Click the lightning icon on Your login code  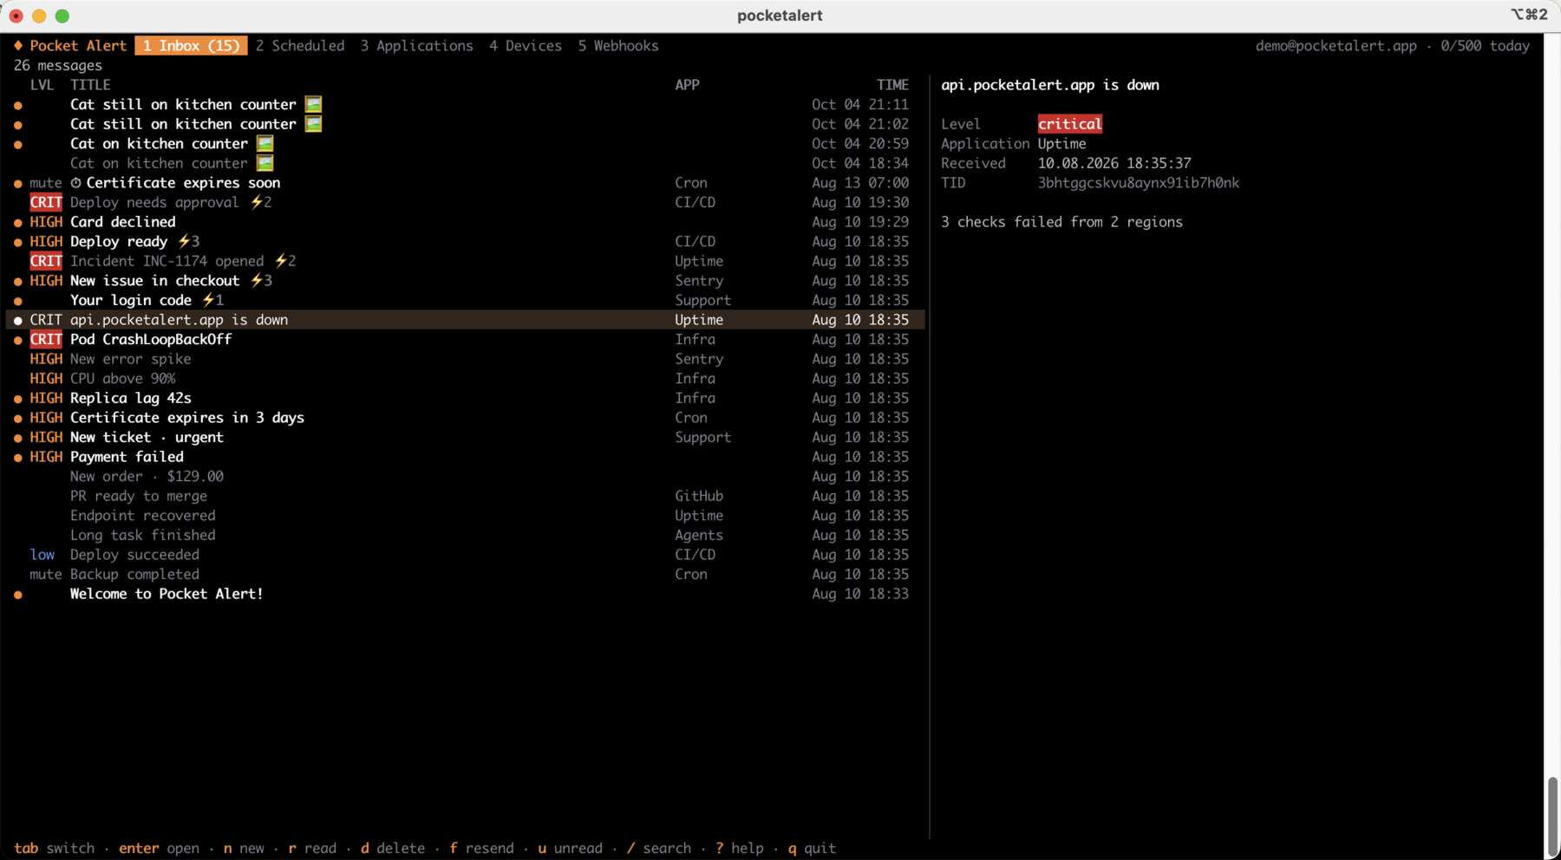click(208, 300)
